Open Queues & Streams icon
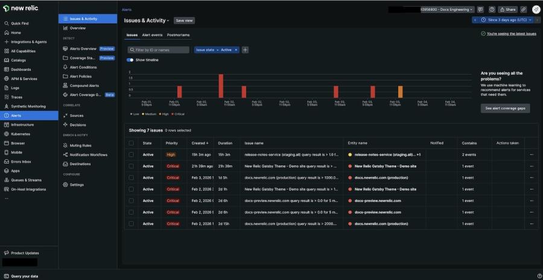The width and height of the screenshot is (543, 280). pyautogui.click(x=6, y=180)
